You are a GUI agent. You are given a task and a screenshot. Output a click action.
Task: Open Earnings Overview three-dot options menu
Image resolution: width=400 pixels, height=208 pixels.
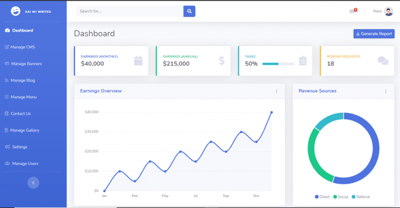pos(277,91)
